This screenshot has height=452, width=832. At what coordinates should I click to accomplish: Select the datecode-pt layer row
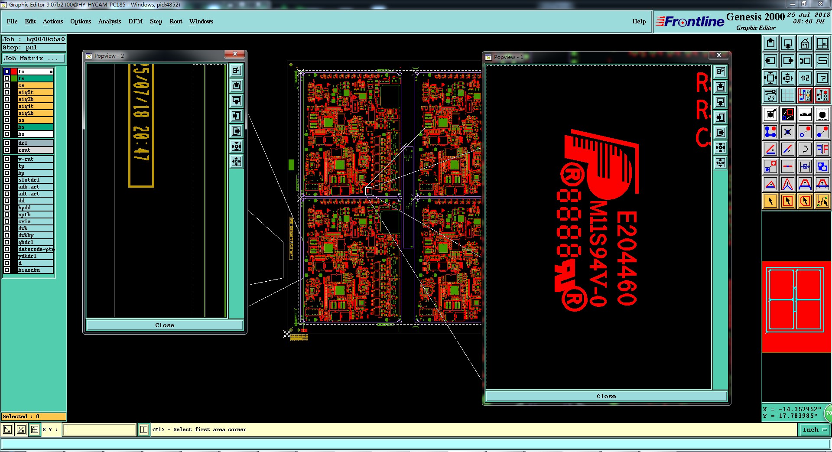pyautogui.click(x=35, y=249)
